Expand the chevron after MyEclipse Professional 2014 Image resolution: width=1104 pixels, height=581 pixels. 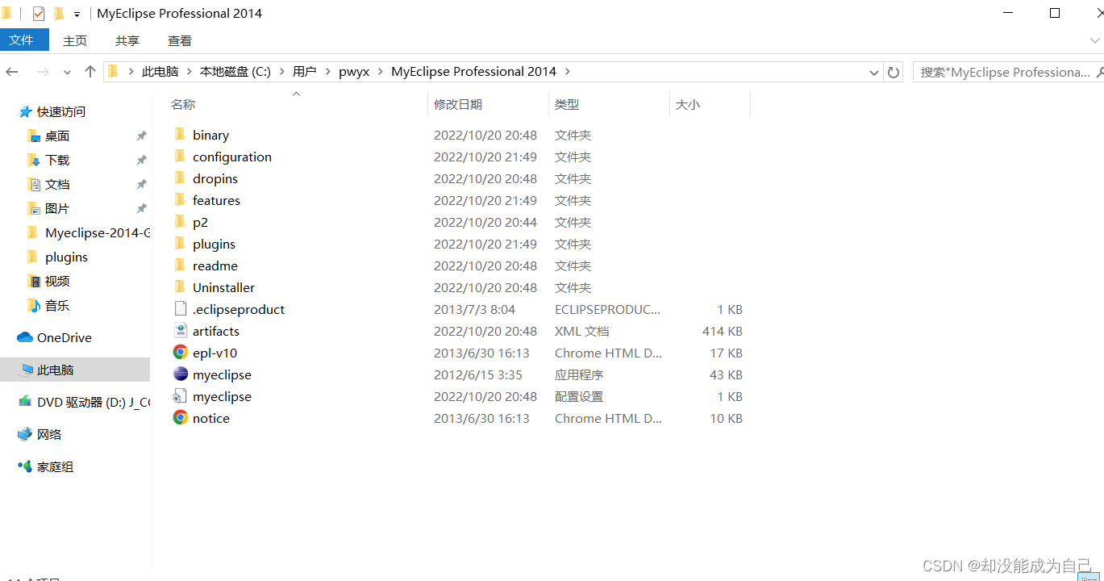click(x=568, y=72)
